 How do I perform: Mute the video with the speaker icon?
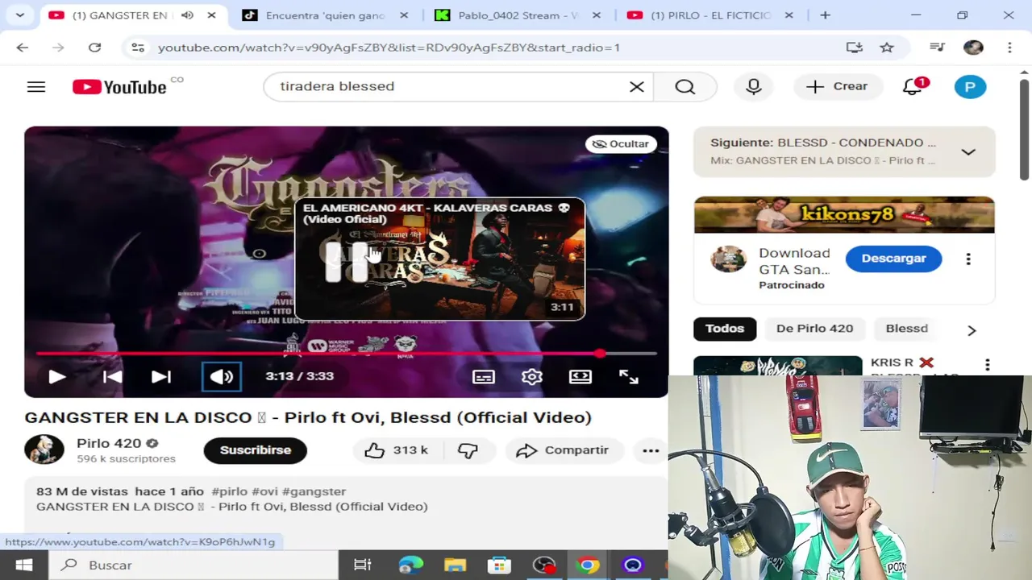(x=221, y=376)
